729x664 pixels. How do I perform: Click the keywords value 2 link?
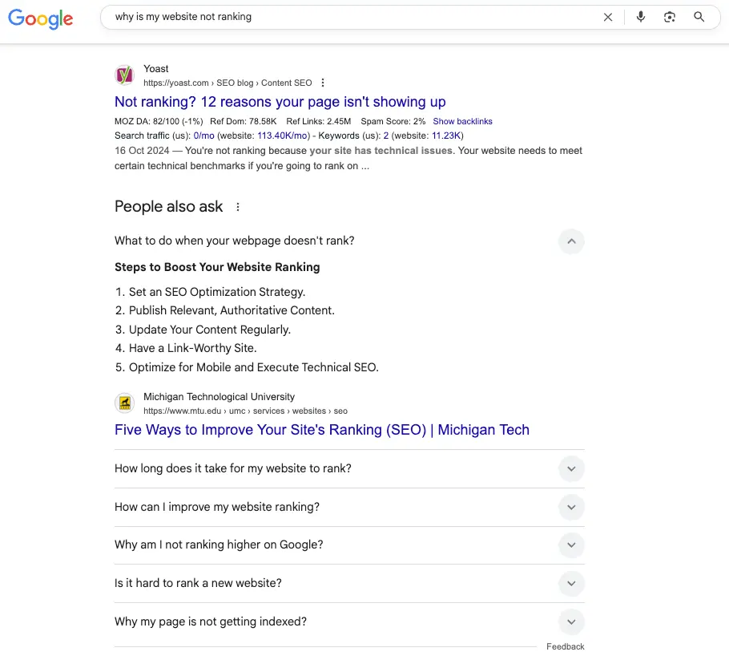[x=386, y=136]
